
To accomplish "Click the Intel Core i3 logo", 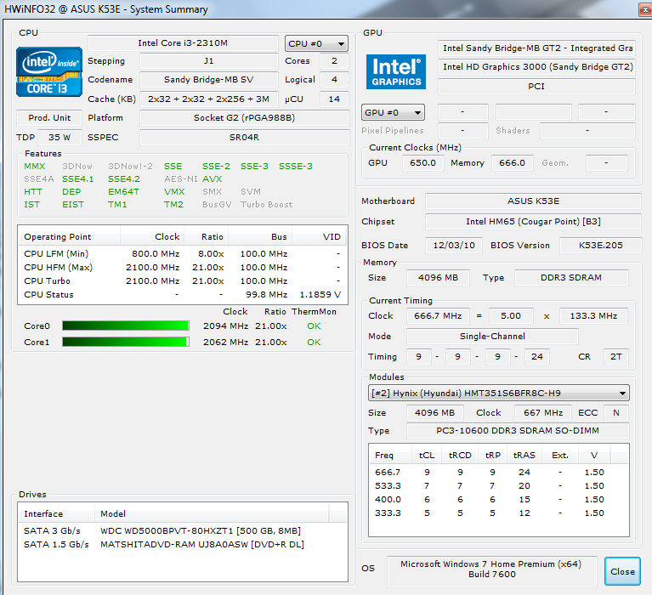I will [49, 72].
